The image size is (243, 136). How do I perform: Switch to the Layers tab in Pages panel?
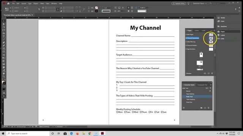coord(197,31)
